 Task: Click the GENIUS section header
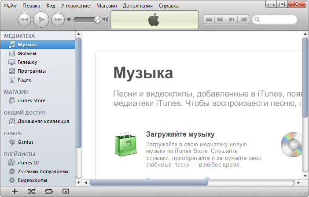click(13, 134)
